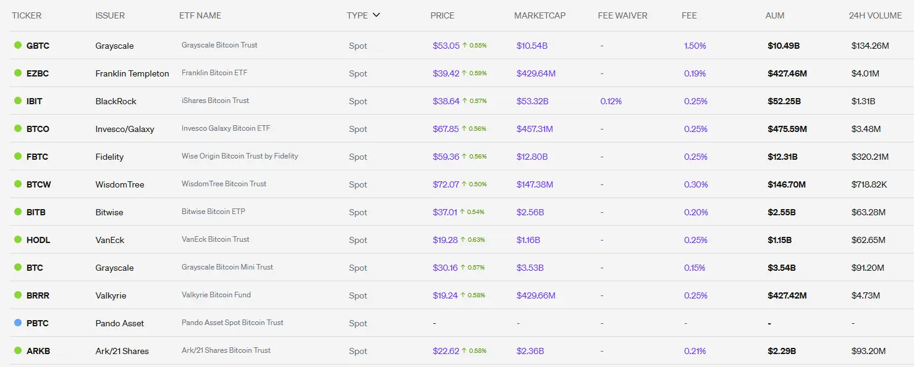The width and height of the screenshot is (914, 367).
Task: Select the BlackRock issuer cell
Action: pos(116,101)
